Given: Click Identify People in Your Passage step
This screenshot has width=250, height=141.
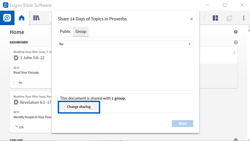Looking at the screenshot, I should pyautogui.click(x=32, y=117).
